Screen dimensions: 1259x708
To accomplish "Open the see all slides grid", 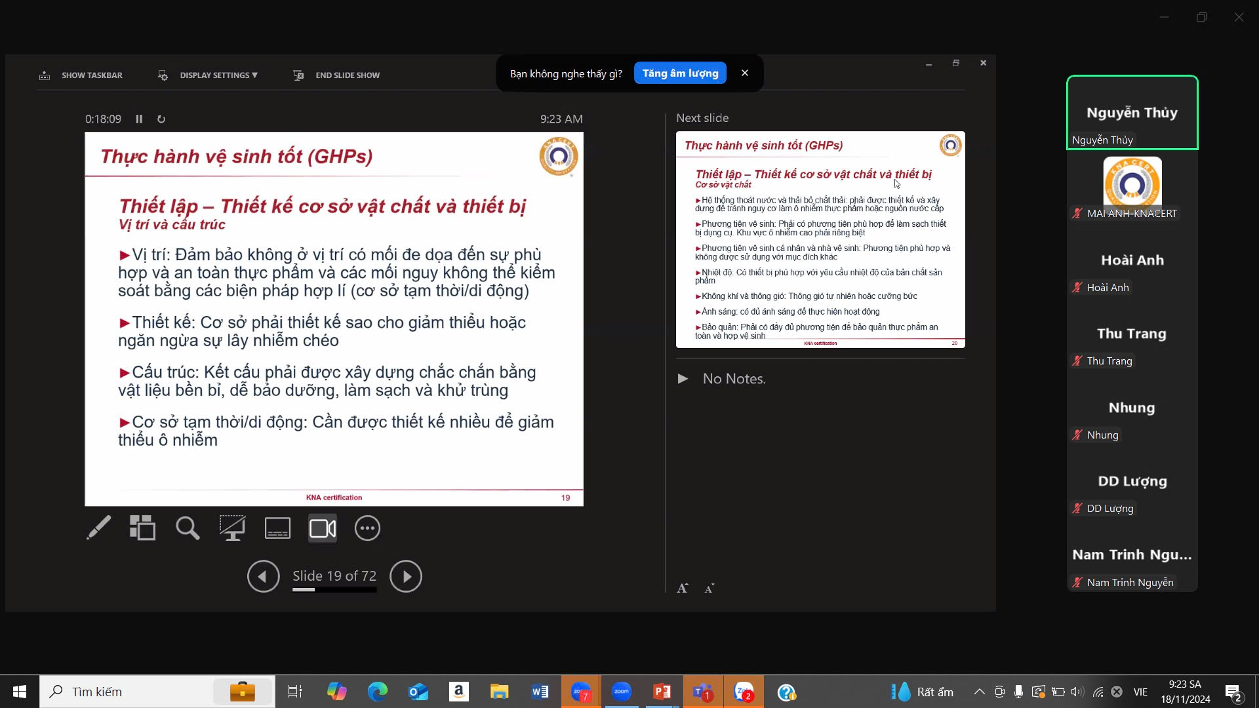I will (x=142, y=528).
